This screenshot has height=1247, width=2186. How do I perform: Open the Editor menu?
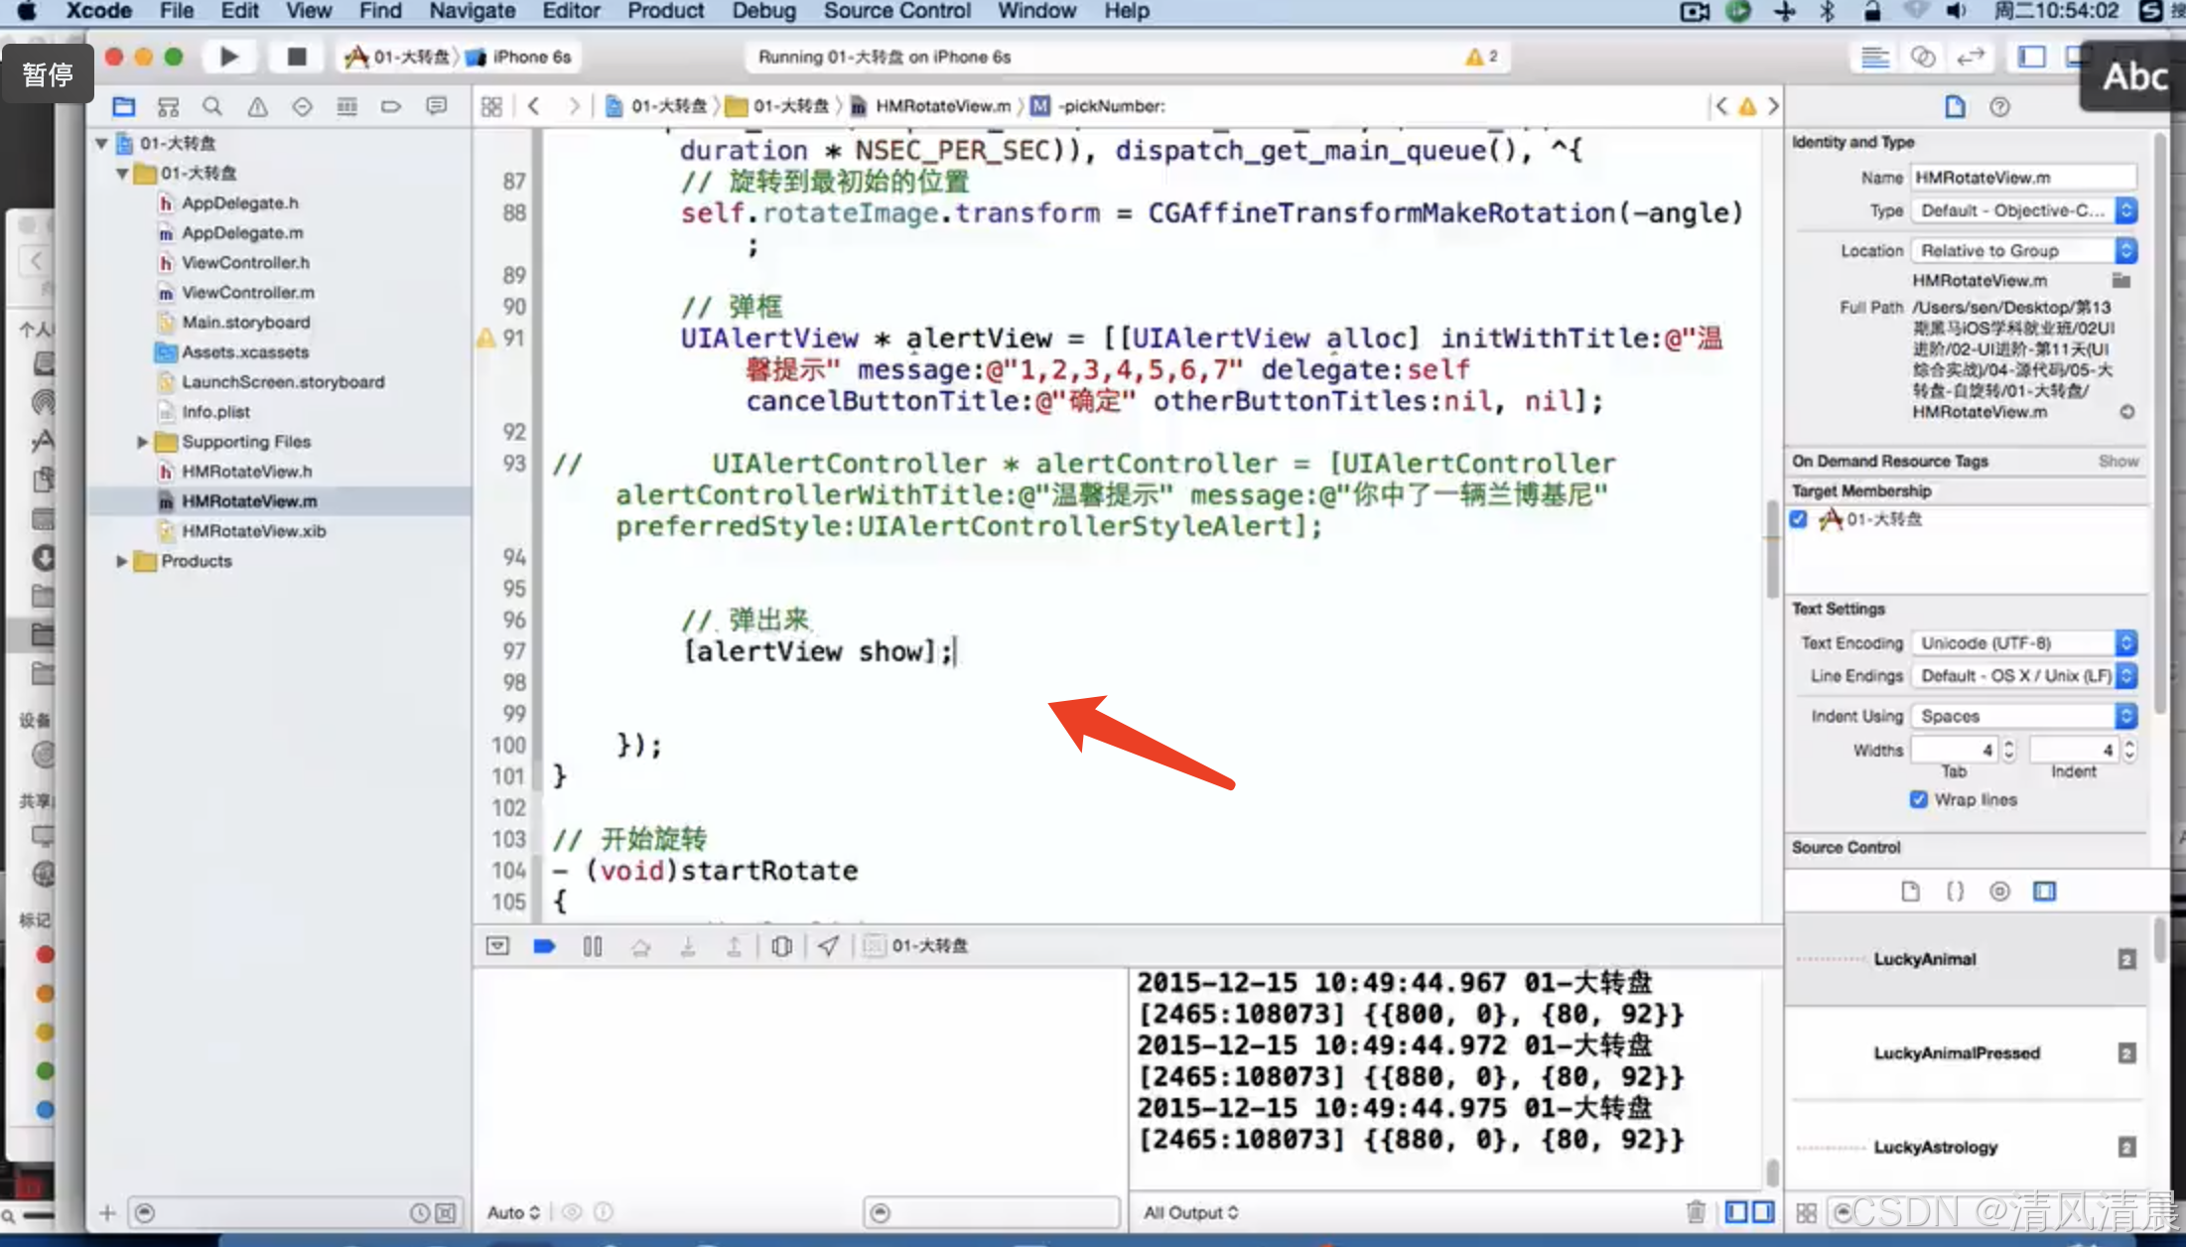[x=571, y=11]
